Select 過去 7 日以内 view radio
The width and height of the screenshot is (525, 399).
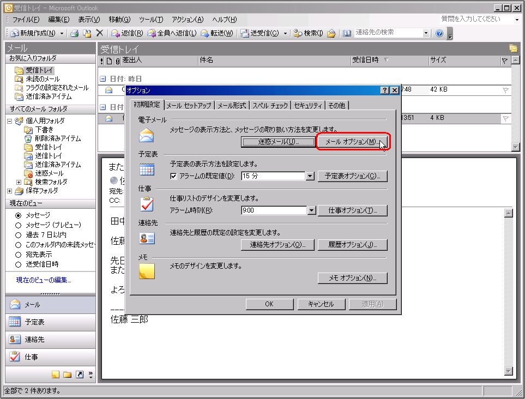[19, 235]
